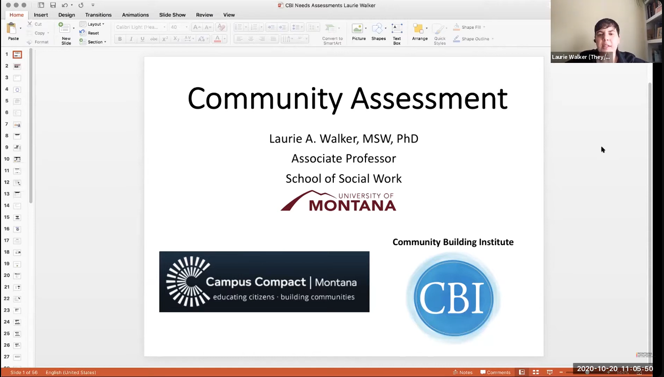Screen dimensions: 664x377
Task: Open the Animations tab
Action: [135, 15]
